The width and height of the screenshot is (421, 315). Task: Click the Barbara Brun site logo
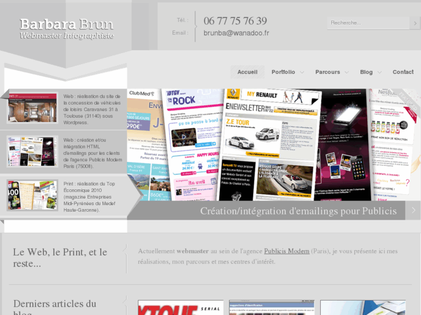67,24
